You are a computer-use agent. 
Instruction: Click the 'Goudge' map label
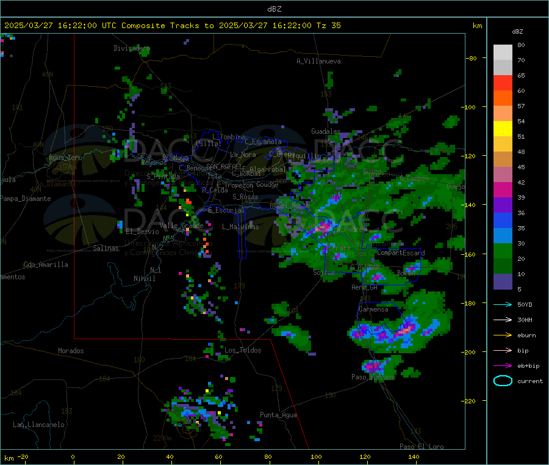[267, 185]
